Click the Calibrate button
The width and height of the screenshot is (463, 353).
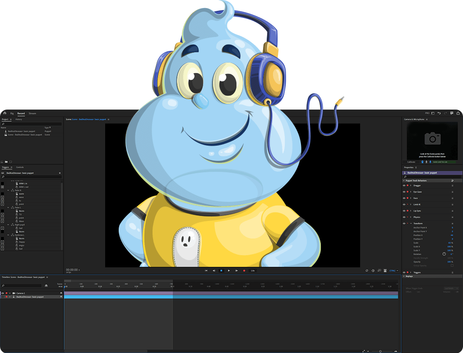411,162
